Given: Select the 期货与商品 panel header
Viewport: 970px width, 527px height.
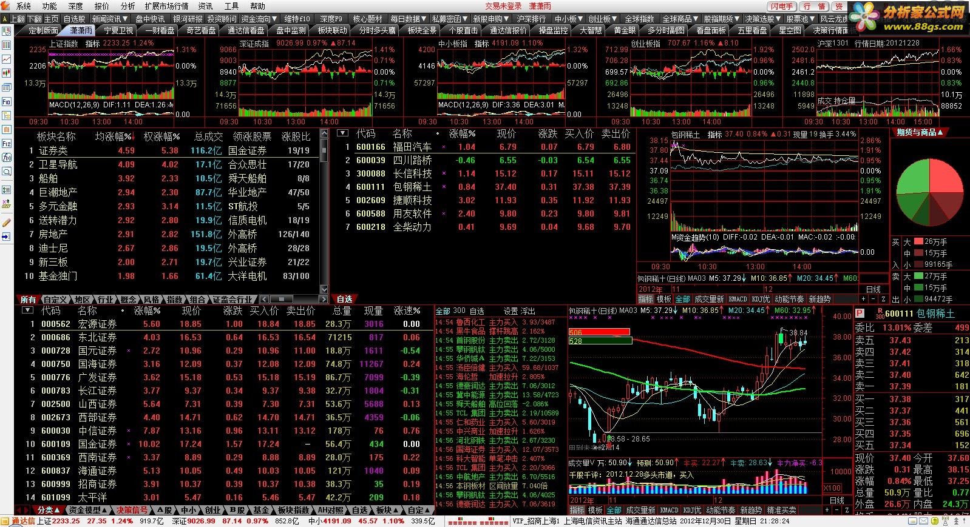Looking at the screenshot, I should (x=920, y=132).
